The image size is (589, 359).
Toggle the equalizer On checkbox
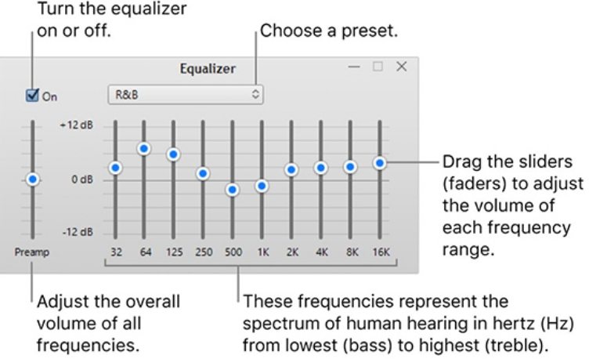coord(32,96)
